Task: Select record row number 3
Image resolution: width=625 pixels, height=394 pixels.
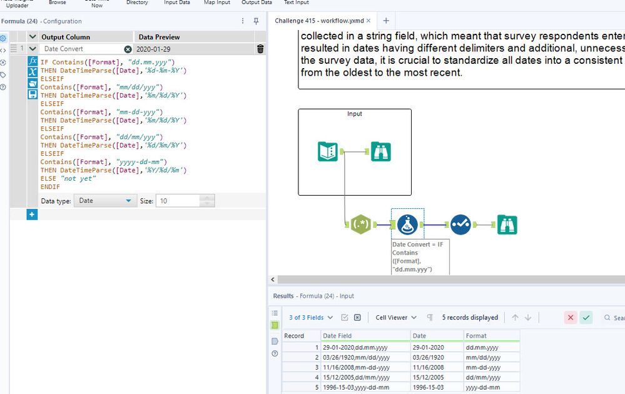Action: click(x=302, y=367)
